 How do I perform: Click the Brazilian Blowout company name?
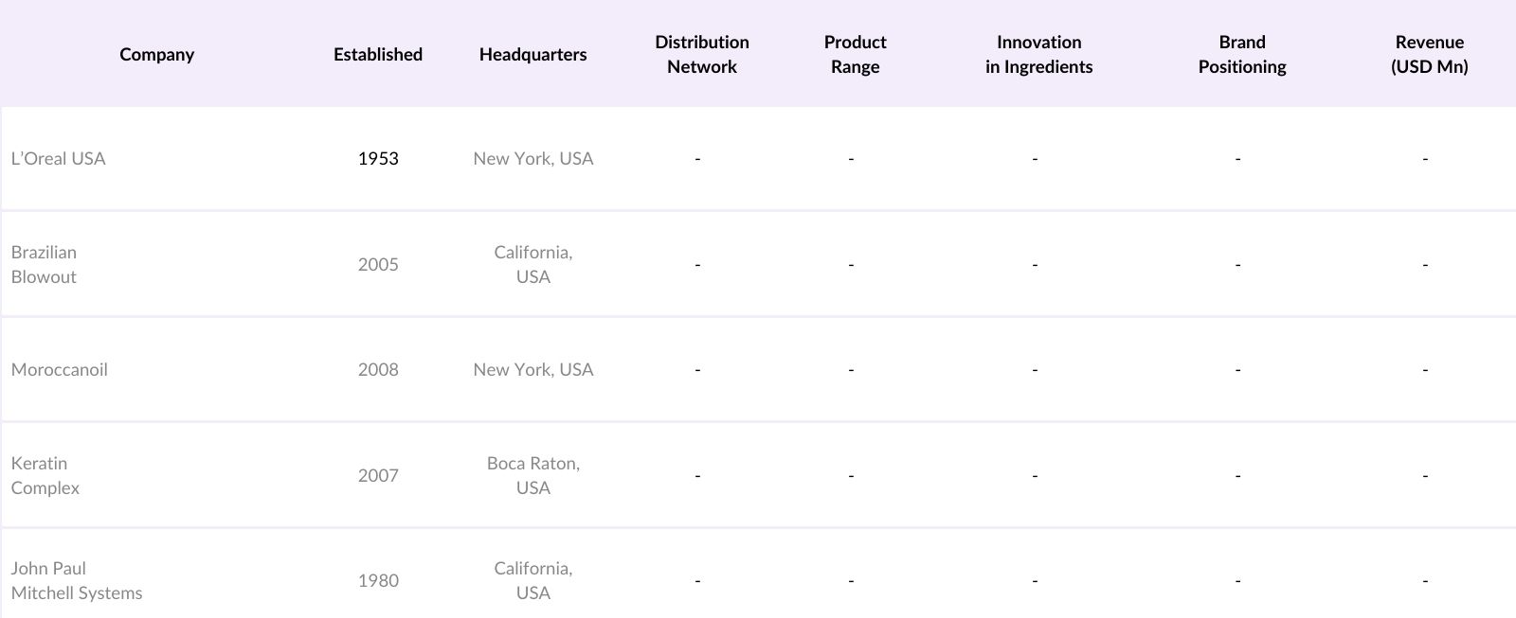click(45, 265)
